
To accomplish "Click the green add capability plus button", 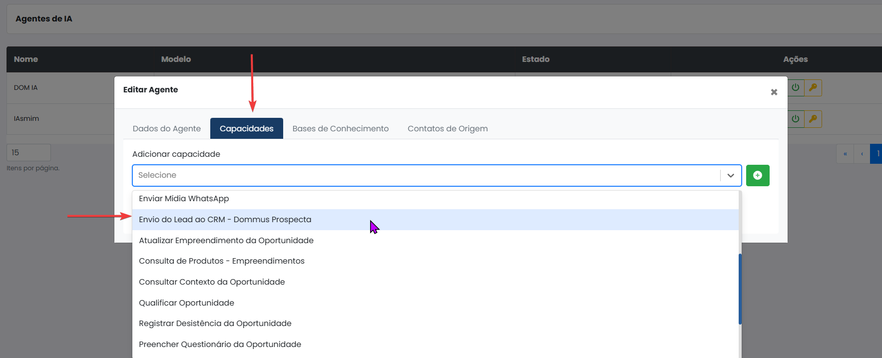I will click(x=758, y=175).
